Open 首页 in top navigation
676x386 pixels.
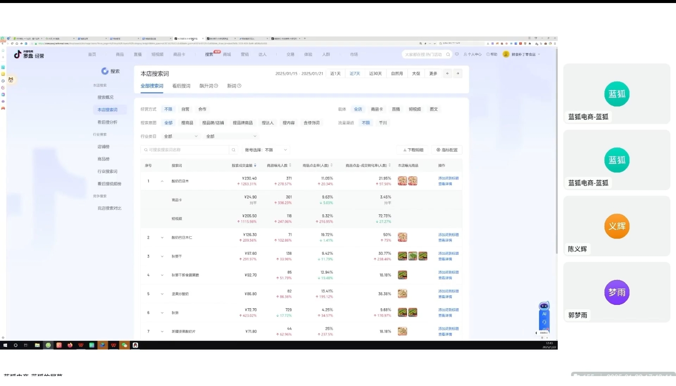(92, 54)
